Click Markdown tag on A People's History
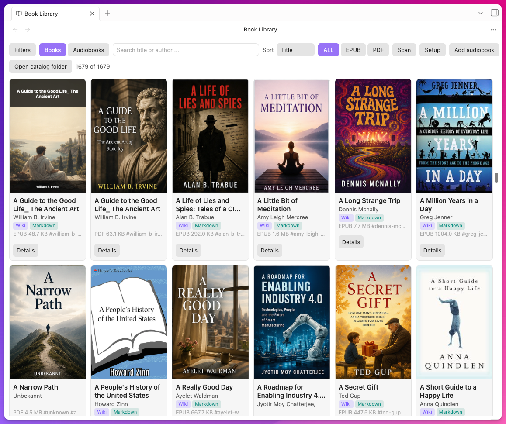The image size is (506, 424). pyautogui.click(x=125, y=412)
